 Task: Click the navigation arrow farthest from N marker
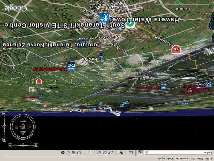[23, 120]
